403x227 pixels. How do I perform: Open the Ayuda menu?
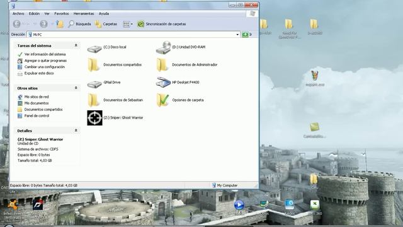[x=104, y=14]
